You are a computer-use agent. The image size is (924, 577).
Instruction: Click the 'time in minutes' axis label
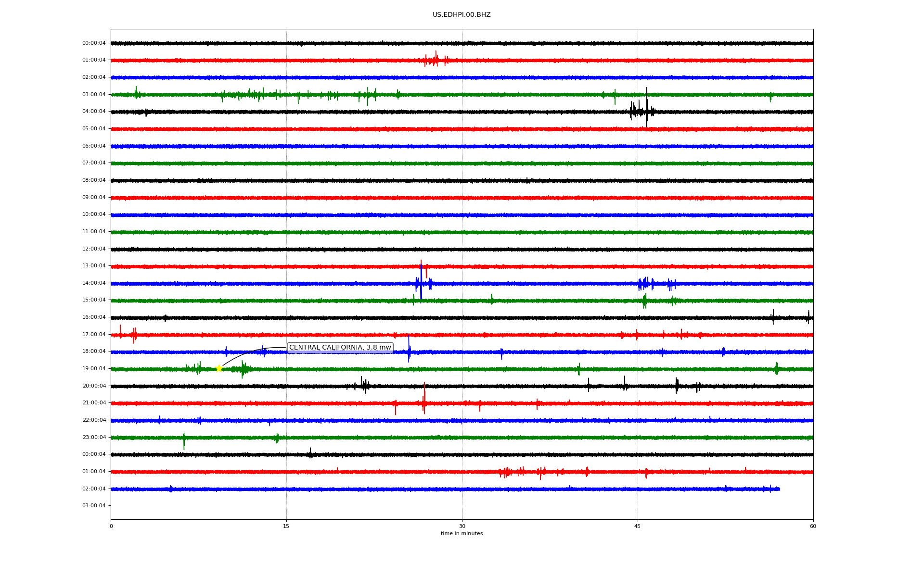(462, 534)
